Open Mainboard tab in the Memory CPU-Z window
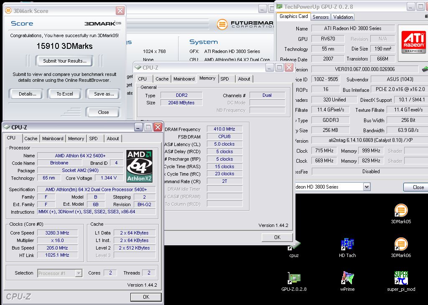428x305 pixels. tap(184, 79)
